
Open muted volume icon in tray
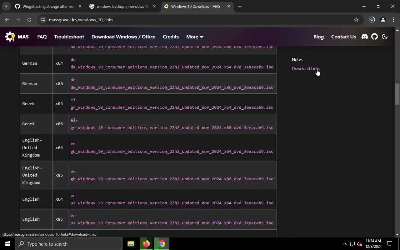click(x=359, y=244)
